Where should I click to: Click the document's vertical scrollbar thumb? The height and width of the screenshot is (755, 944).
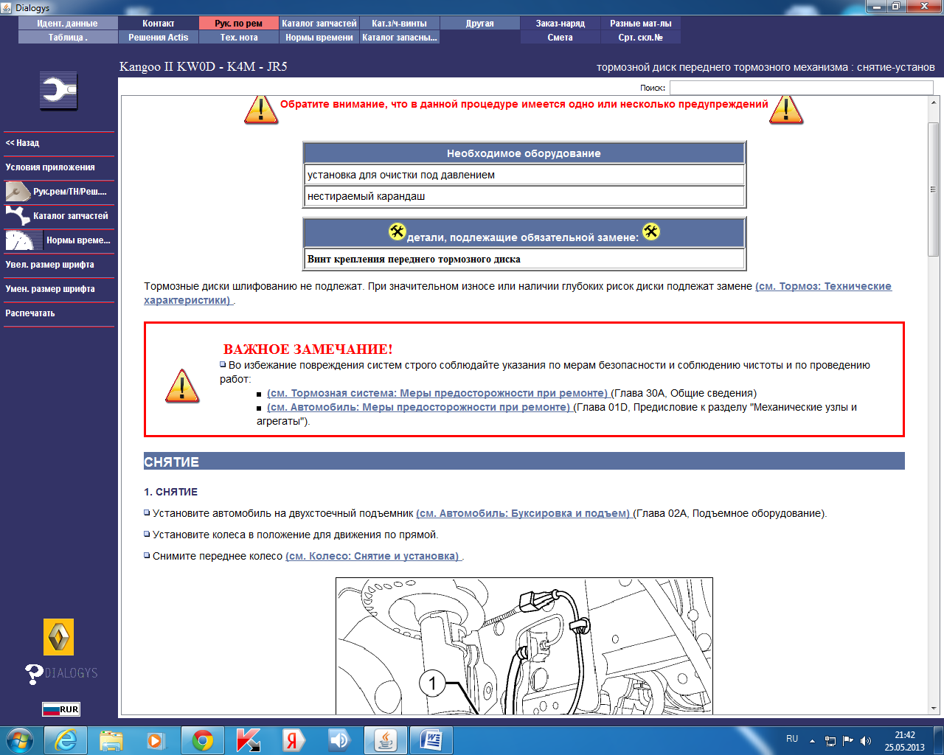tap(934, 189)
